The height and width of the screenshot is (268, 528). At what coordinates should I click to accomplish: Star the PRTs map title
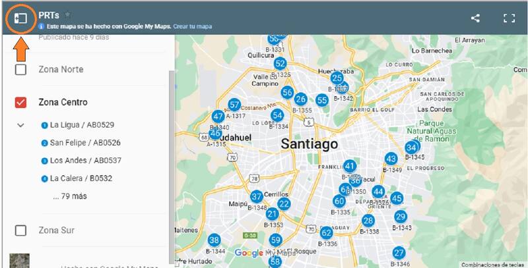68,14
